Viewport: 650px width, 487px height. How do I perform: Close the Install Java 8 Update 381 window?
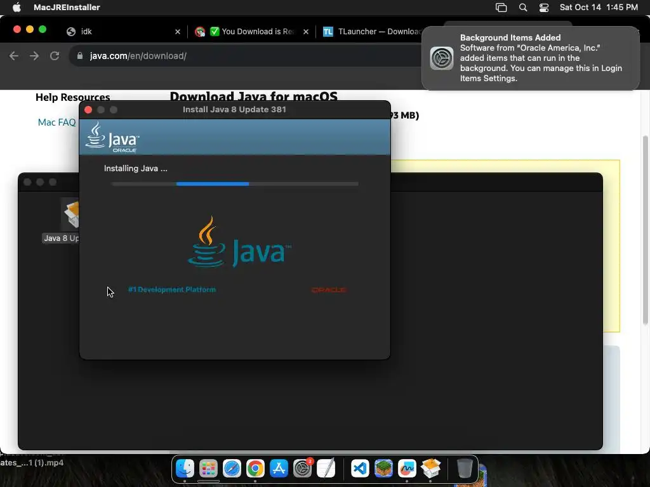[88, 110]
